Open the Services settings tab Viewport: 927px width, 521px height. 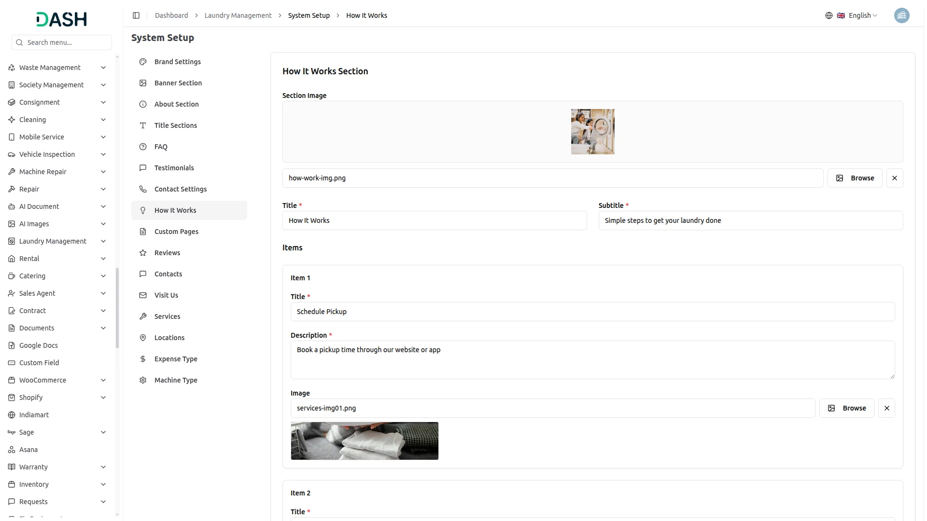[x=189, y=316]
